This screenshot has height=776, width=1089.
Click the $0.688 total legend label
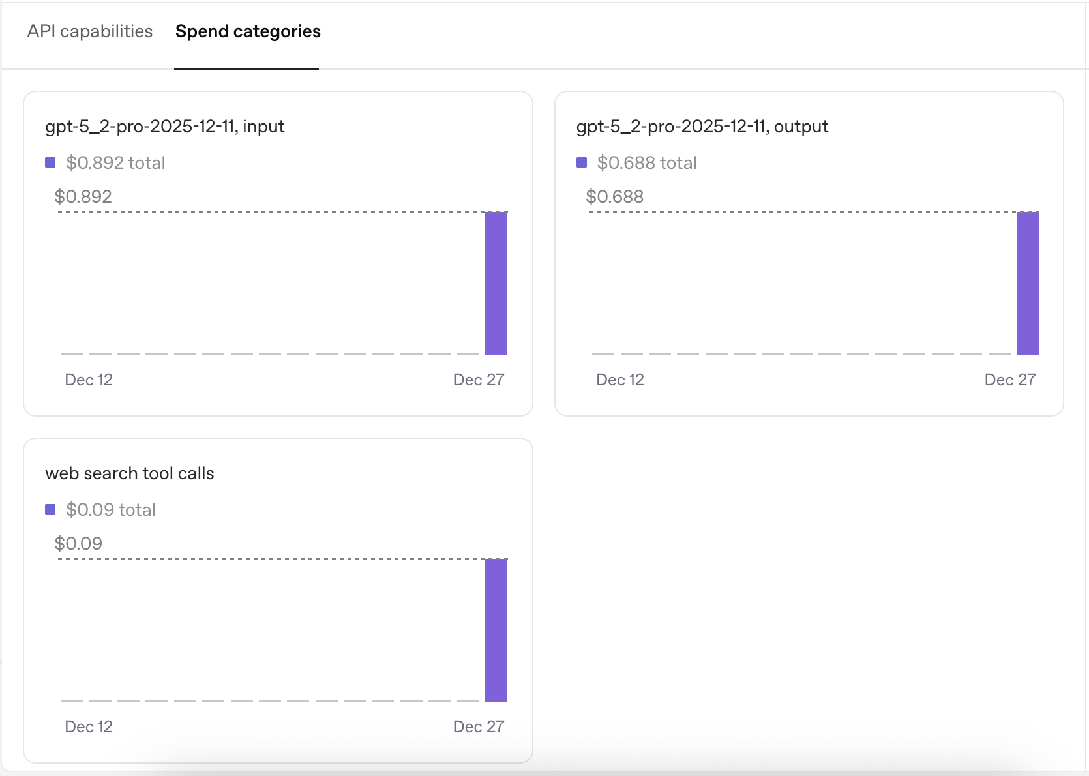[x=647, y=163]
